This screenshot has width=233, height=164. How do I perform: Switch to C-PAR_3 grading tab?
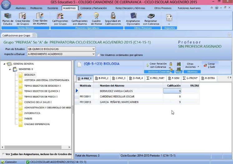(x=119, y=78)
